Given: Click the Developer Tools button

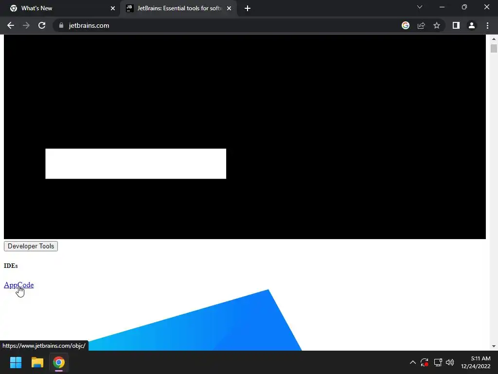Looking at the screenshot, I should click(x=31, y=246).
